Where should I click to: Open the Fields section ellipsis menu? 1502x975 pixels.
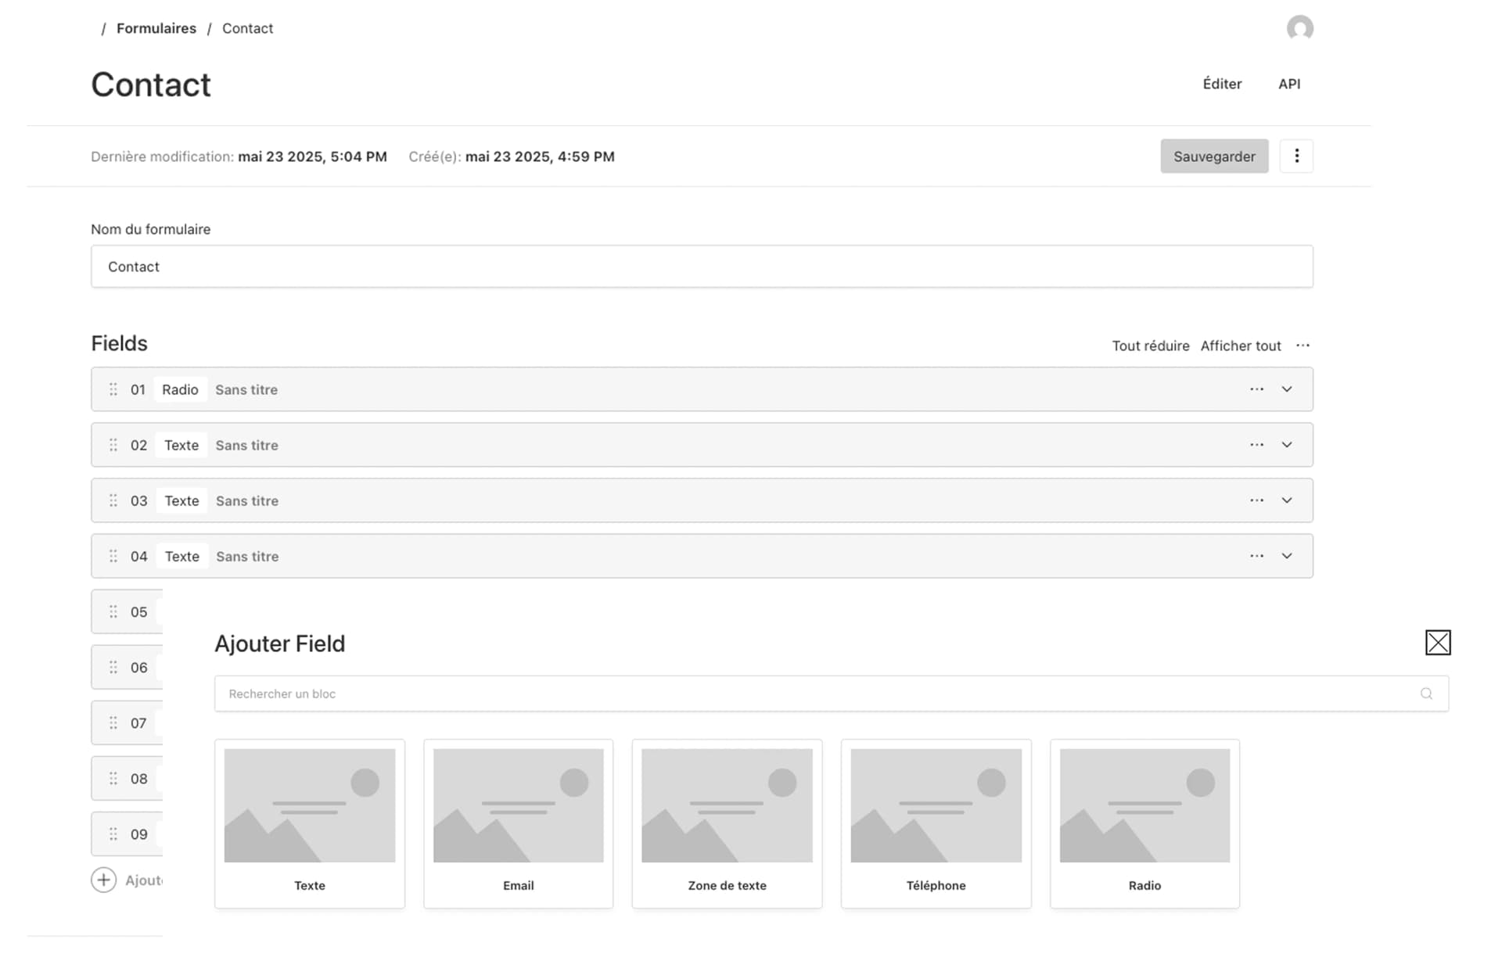tap(1303, 346)
